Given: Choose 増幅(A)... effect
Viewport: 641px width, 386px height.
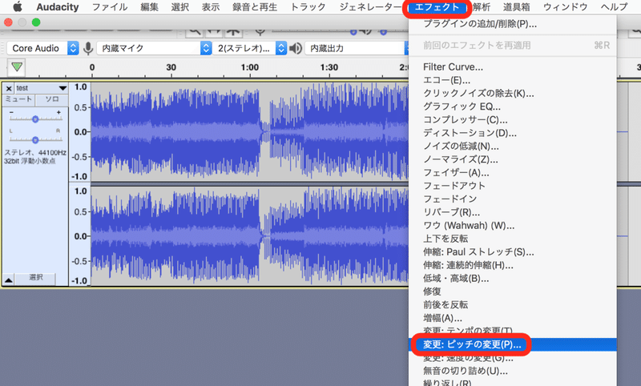Looking at the screenshot, I should 513,318.
